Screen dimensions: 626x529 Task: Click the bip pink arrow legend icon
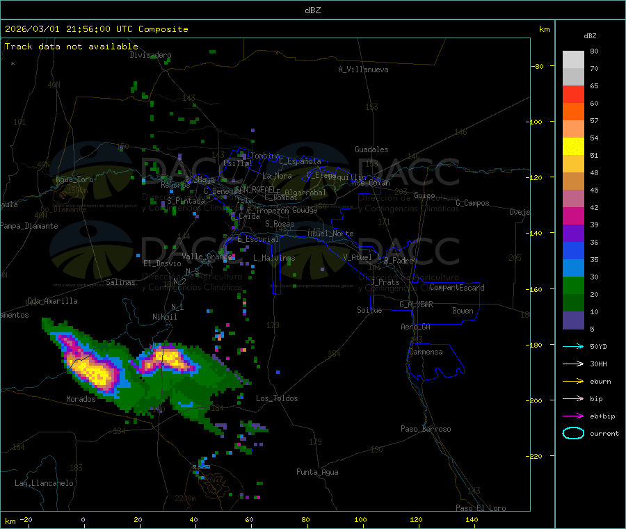573,398
